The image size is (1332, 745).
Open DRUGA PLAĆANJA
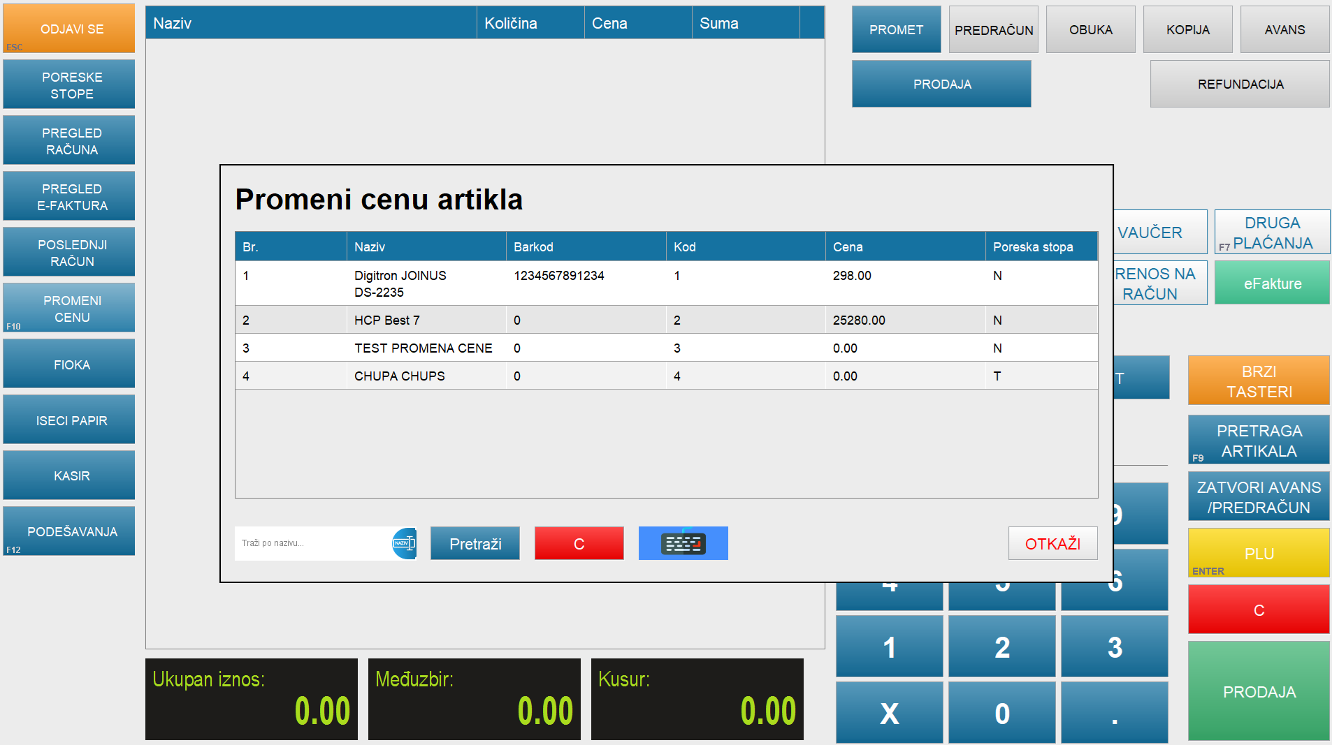click(x=1272, y=232)
